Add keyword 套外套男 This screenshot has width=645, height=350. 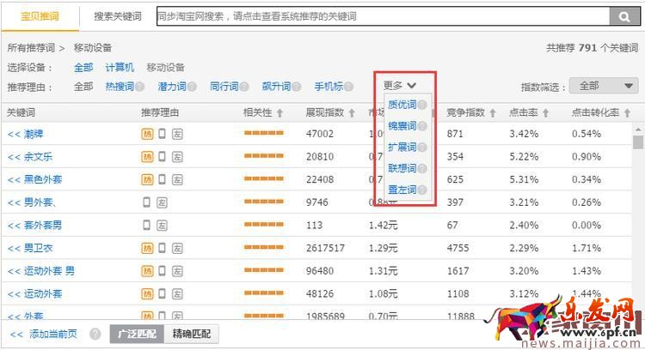(35, 226)
